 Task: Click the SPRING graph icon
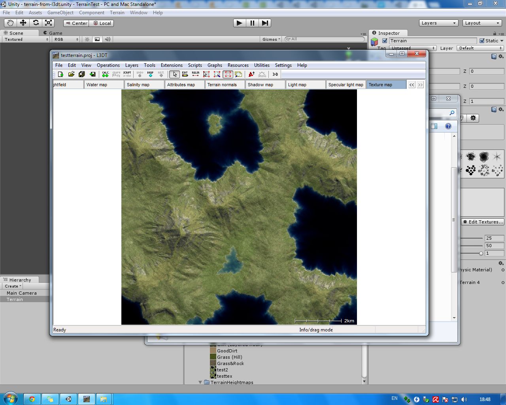(262, 74)
